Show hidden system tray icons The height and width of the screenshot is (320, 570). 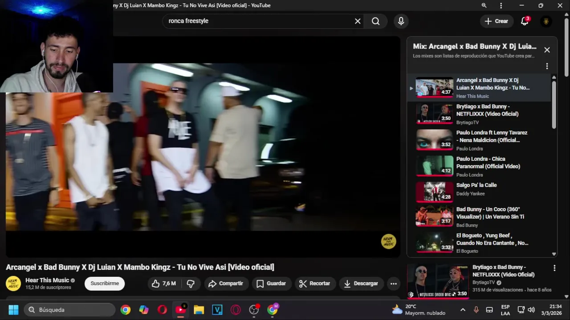pos(463,310)
